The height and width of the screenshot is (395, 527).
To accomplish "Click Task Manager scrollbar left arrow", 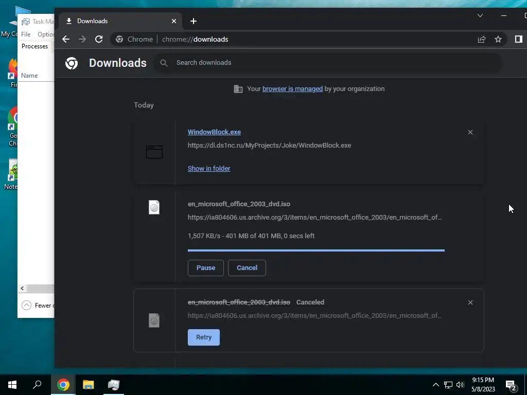I will tap(22, 288).
